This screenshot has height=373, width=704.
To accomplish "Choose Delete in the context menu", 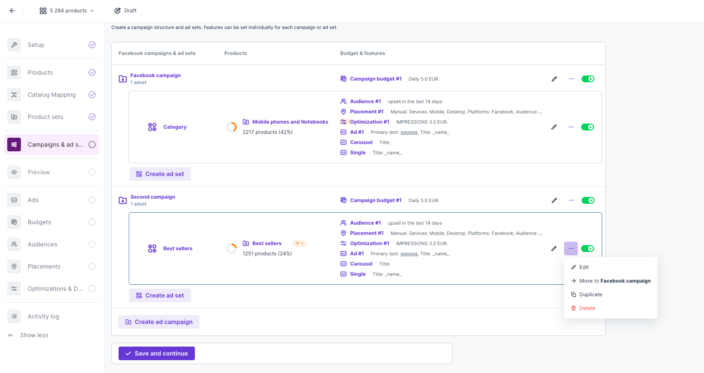I will click(587, 308).
